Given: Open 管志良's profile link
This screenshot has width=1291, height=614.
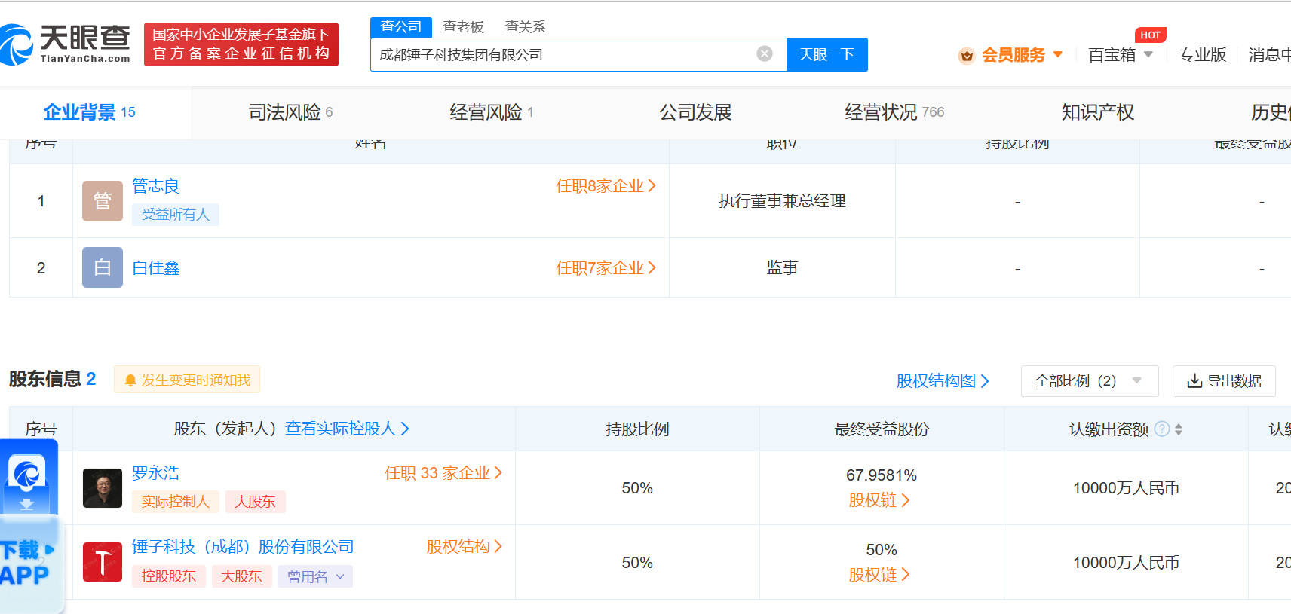Looking at the screenshot, I should (156, 186).
